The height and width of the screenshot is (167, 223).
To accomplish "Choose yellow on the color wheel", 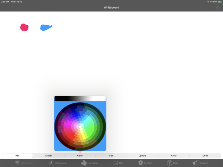I will (83, 137).
